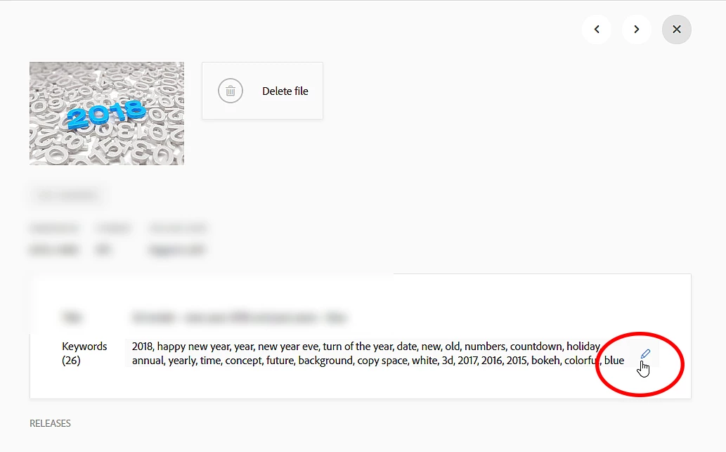Go to the next file with right chevron

(637, 30)
